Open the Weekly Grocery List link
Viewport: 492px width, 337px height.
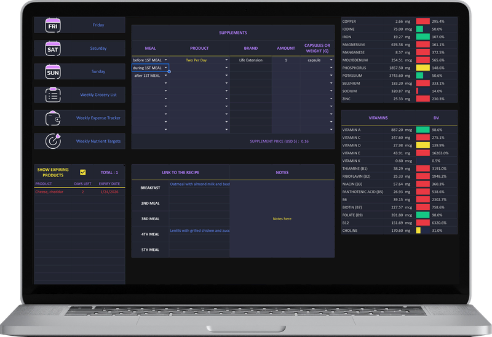coord(98,95)
